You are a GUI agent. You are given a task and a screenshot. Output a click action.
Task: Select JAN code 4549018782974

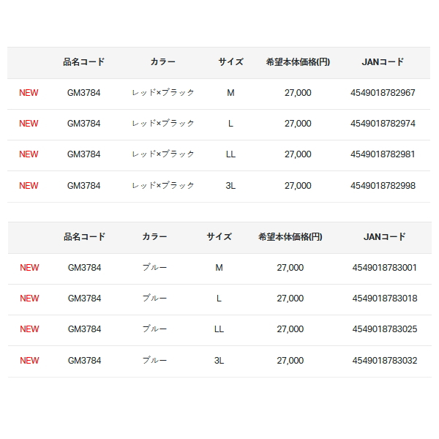click(383, 124)
